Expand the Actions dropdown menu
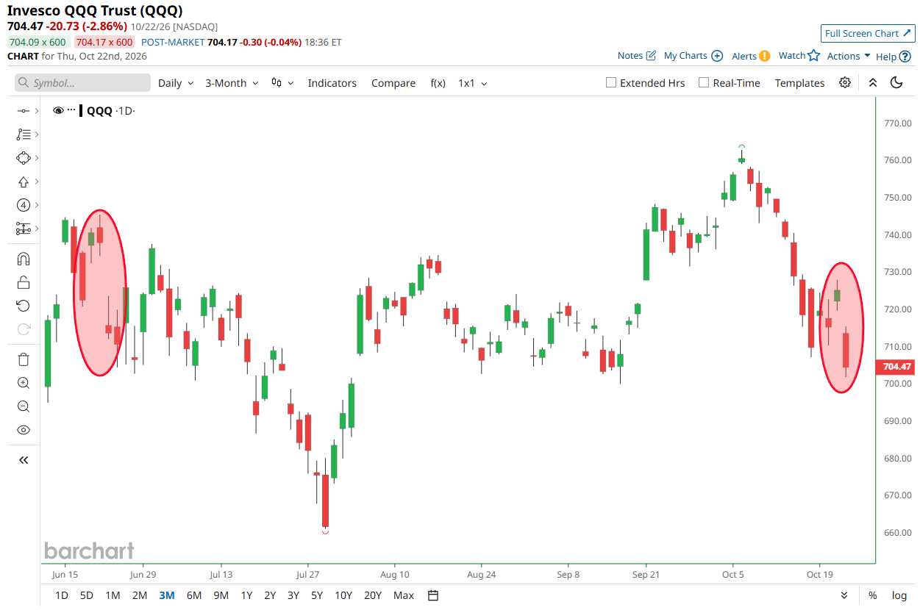The width and height of the screenshot is (920, 610). tap(849, 56)
